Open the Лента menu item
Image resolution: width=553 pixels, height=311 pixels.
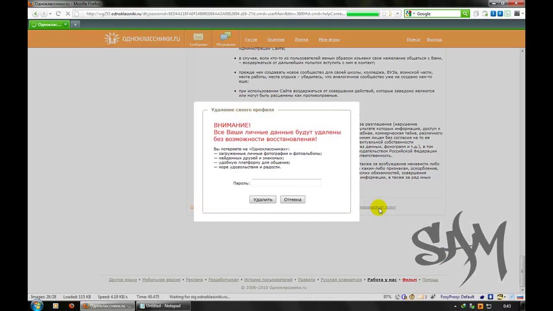click(x=301, y=39)
